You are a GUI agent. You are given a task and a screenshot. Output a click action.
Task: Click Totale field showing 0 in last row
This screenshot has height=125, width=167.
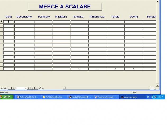click(x=115, y=69)
